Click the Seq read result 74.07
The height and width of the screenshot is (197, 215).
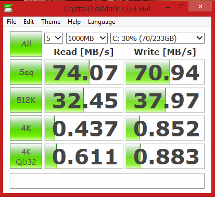pyautogui.click(x=84, y=72)
